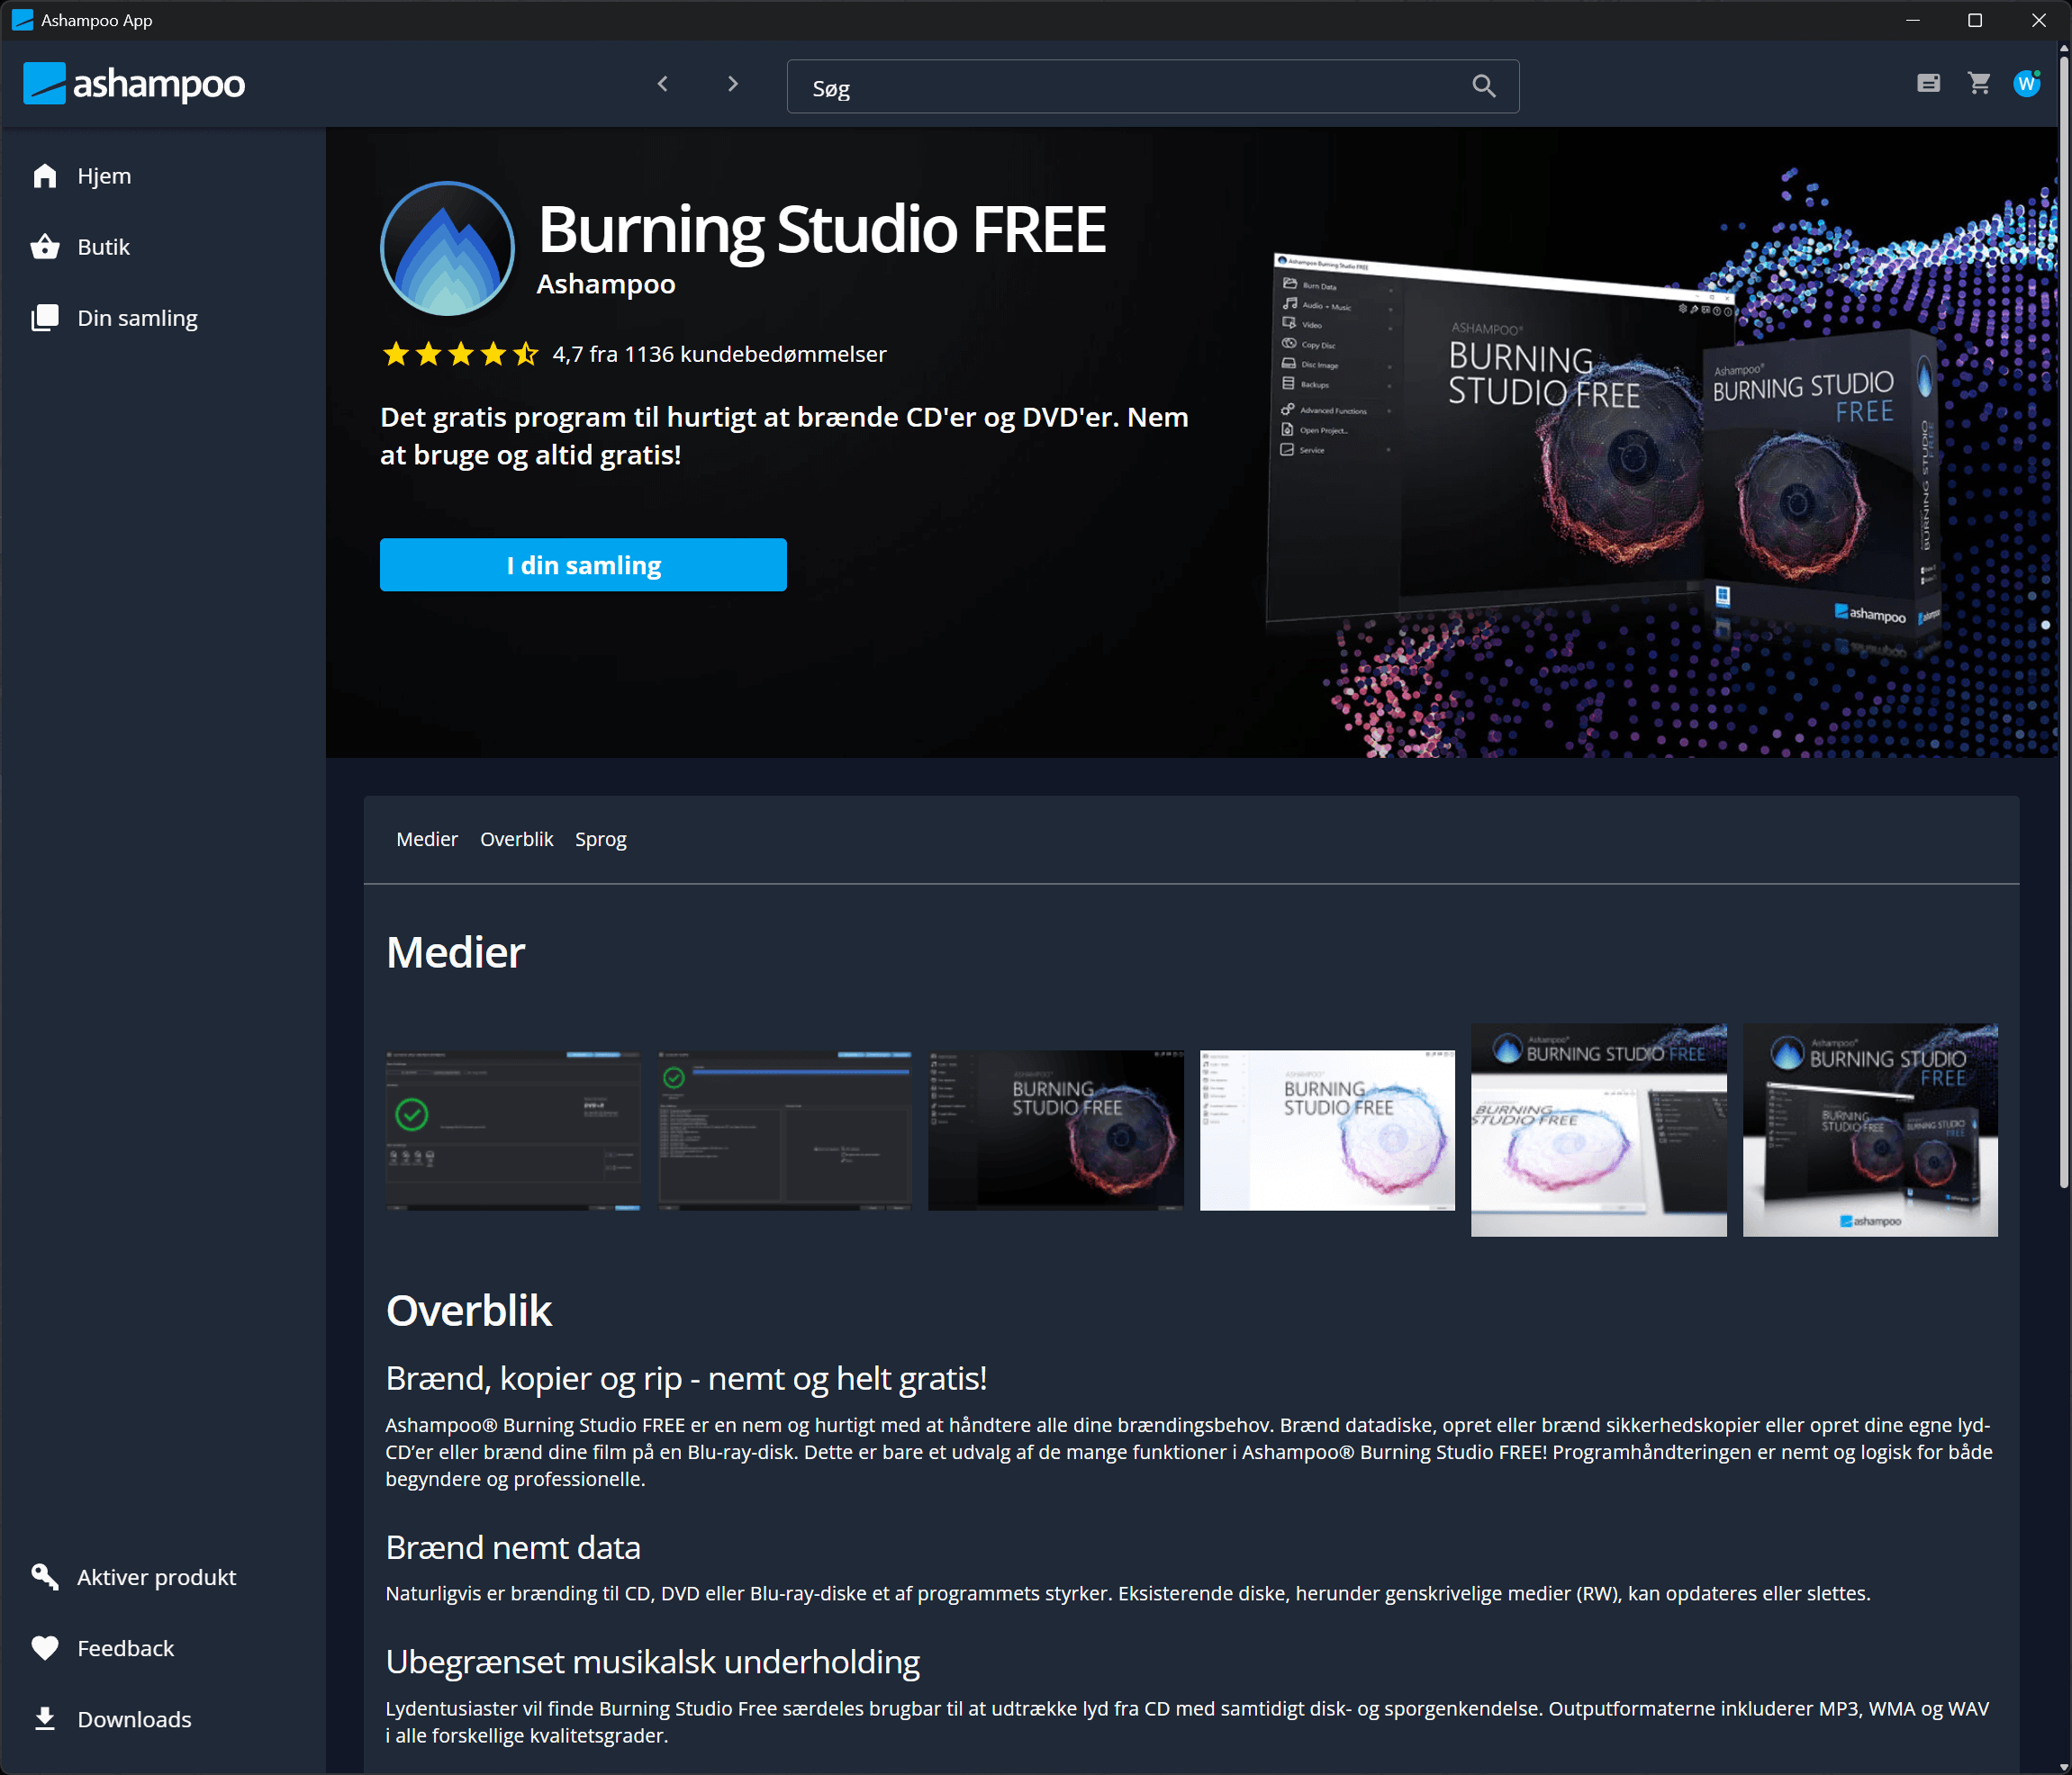Focus the Søg search field
Screen dimensions: 2072x1775
[1153, 87]
